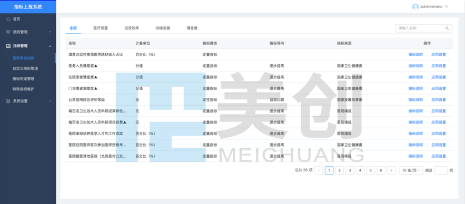The image size is (465, 204).
Task: Open 应用设置 for 每百名卫生技术人员科研项目经费
Action: (x=439, y=123)
